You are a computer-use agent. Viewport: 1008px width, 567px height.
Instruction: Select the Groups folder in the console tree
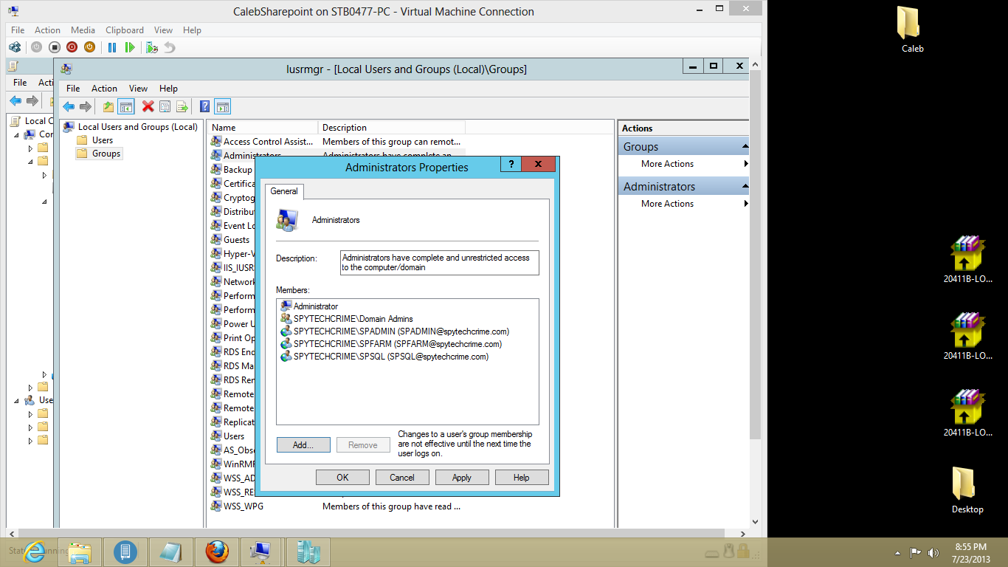click(106, 154)
